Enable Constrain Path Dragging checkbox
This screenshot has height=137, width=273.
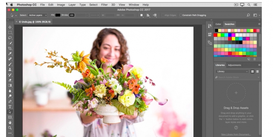[x=181, y=15]
